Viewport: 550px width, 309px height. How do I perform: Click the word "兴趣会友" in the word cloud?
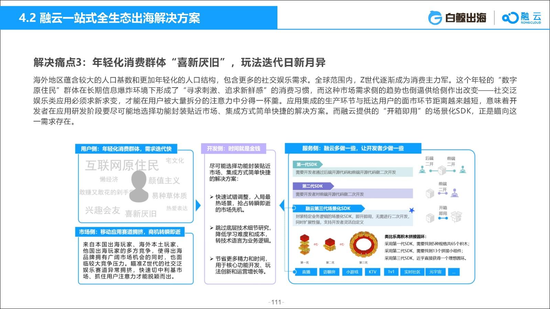pyautogui.click(x=102, y=210)
